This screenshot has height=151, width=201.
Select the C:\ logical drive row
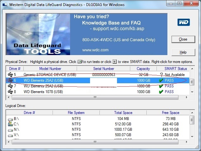coord(98,124)
